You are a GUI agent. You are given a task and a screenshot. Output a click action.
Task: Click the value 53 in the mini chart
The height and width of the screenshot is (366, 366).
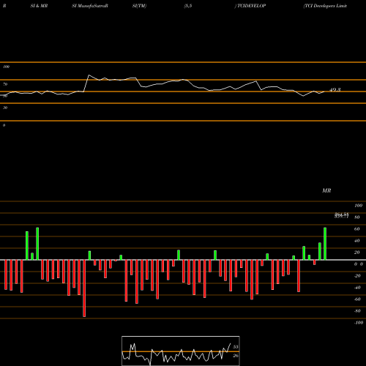pyautogui.click(x=235, y=347)
